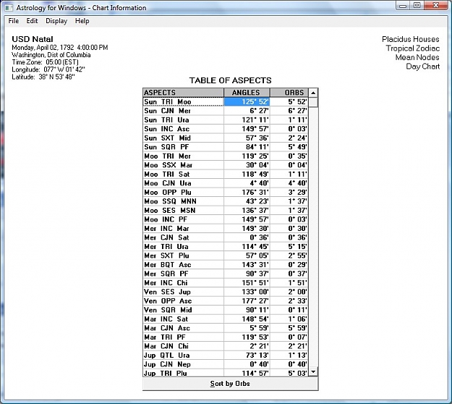
Task: Select the Moo INC PF row
Action: click(226, 219)
